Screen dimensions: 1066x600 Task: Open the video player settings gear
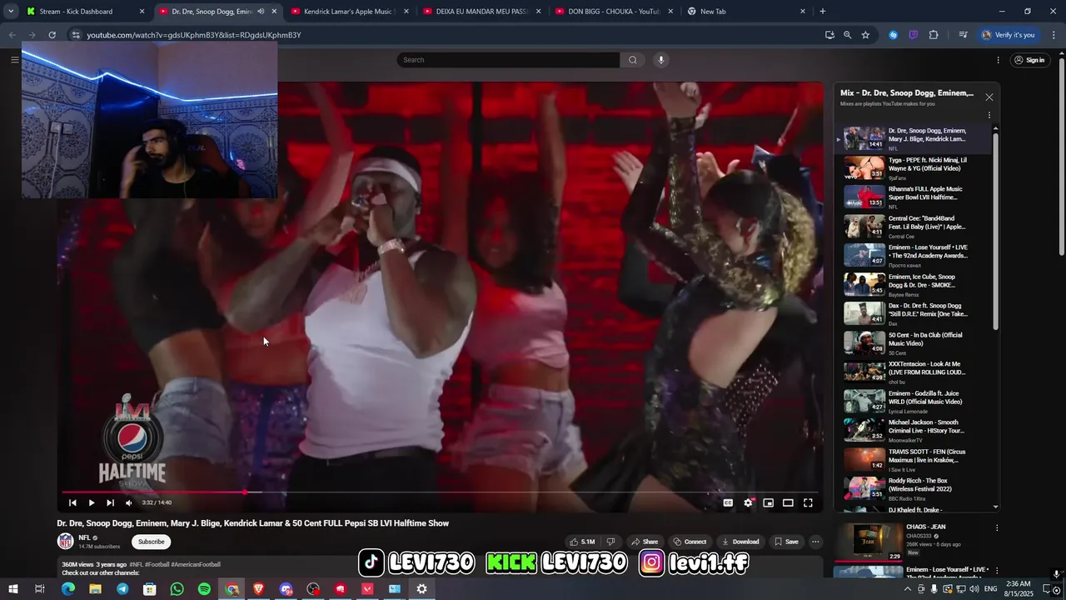coord(748,502)
